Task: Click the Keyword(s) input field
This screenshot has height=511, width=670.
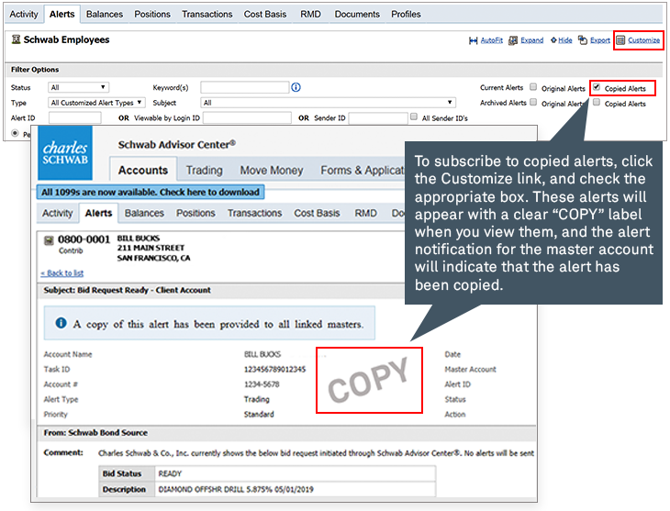Action: (x=245, y=87)
